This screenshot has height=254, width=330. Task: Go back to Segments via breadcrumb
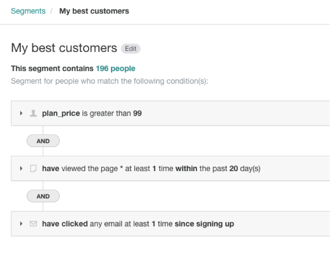pyautogui.click(x=28, y=11)
